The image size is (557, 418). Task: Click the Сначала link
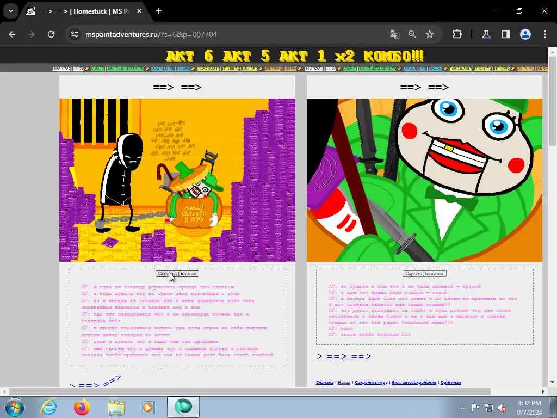324,383
